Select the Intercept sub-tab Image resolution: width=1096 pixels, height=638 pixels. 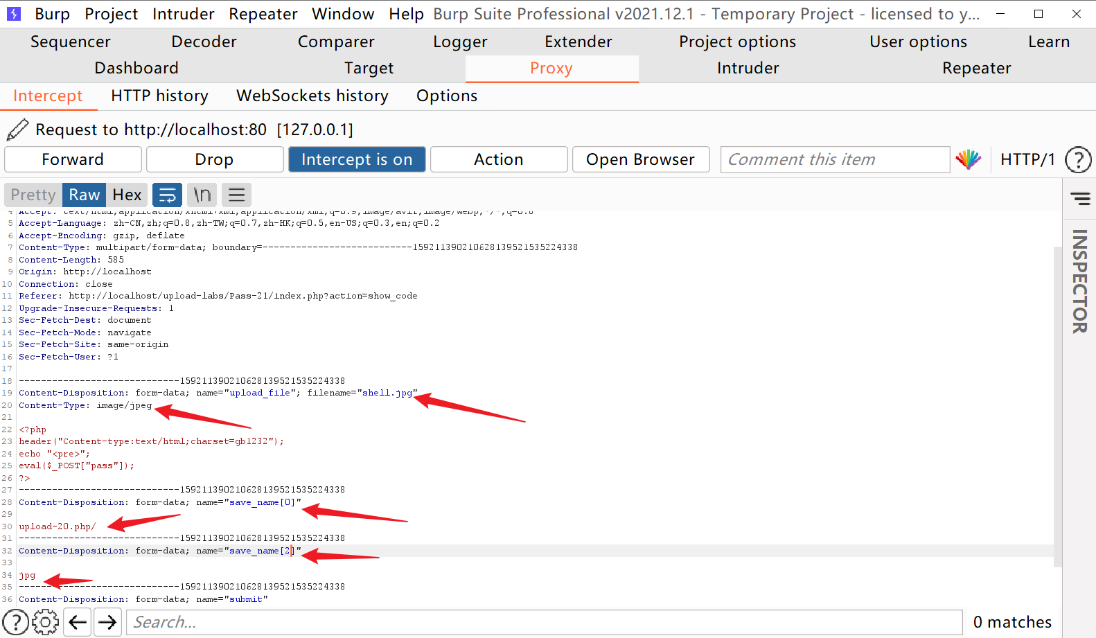point(48,96)
